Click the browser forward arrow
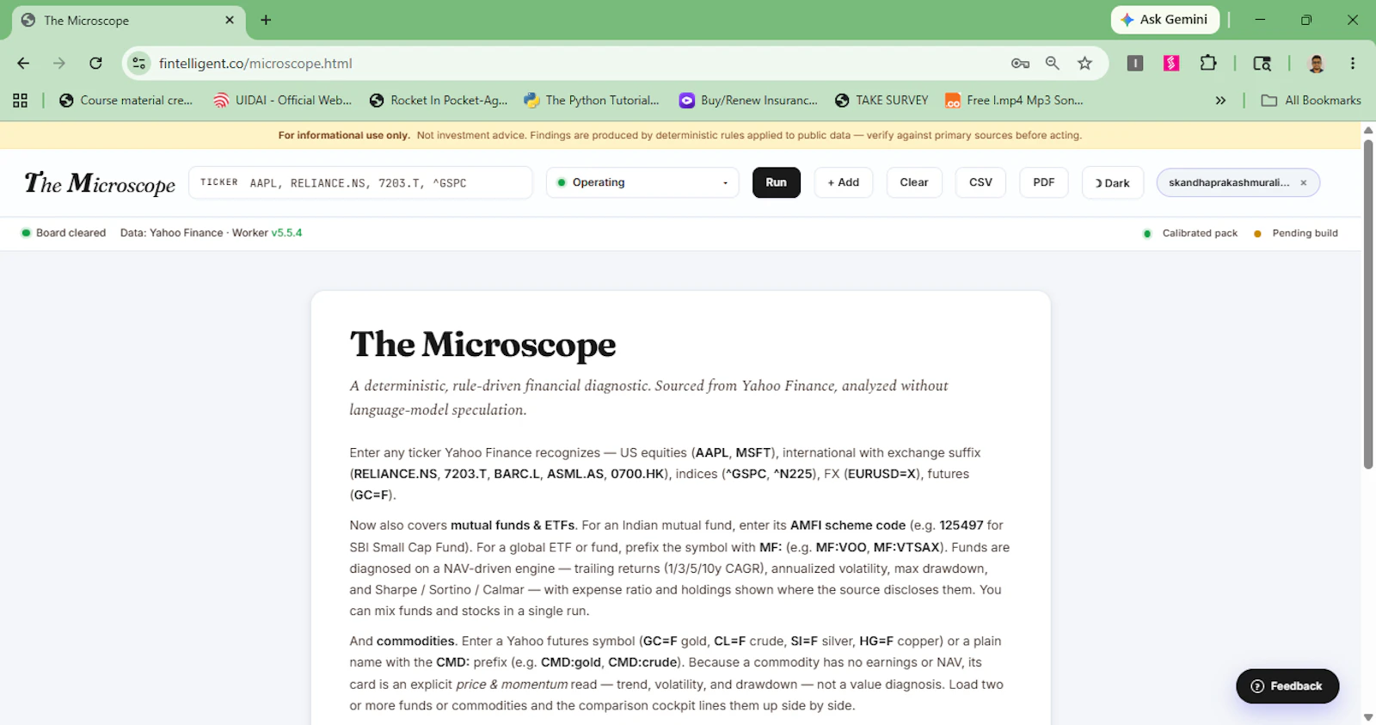The height and width of the screenshot is (725, 1376). click(59, 63)
